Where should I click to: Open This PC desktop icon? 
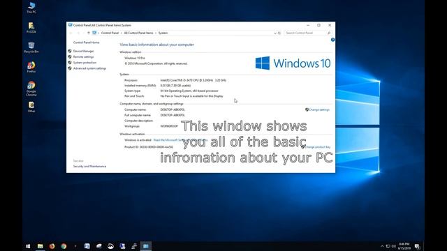click(x=31, y=8)
